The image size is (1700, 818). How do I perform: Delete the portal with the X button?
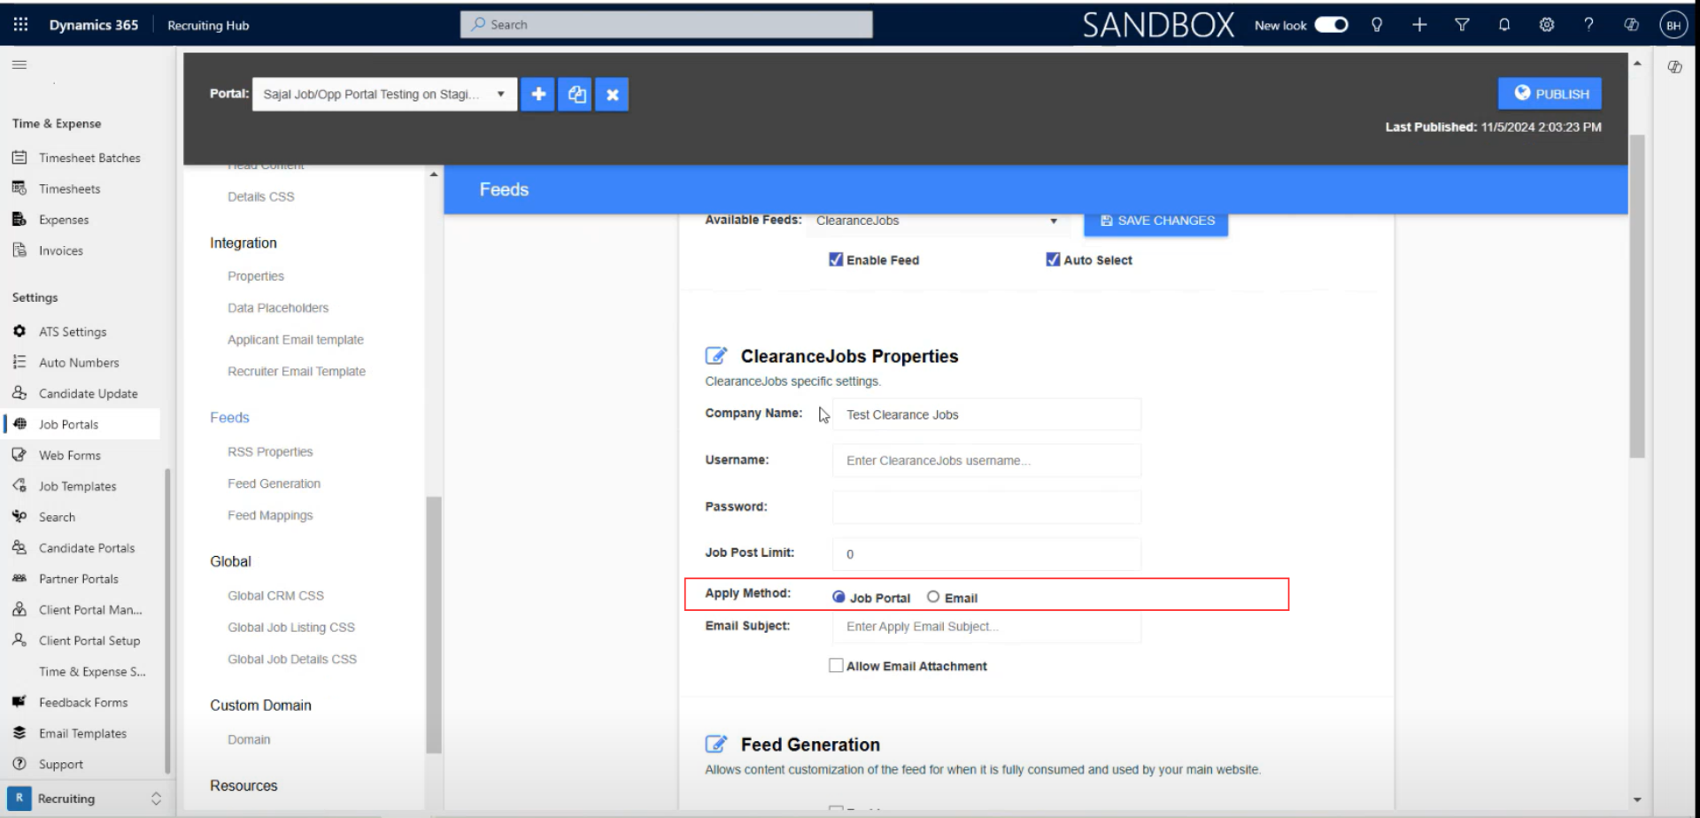click(x=612, y=94)
